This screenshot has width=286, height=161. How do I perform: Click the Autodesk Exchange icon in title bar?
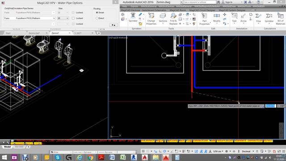click(x=245, y=2)
